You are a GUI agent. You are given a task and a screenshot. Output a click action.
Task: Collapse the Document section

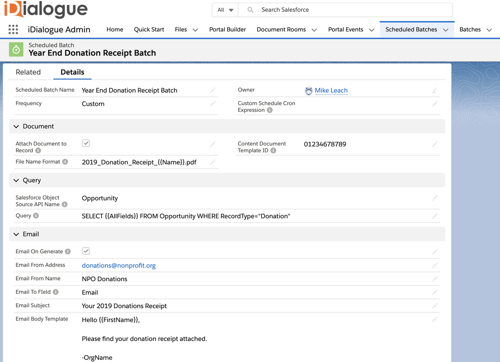(16, 126)
